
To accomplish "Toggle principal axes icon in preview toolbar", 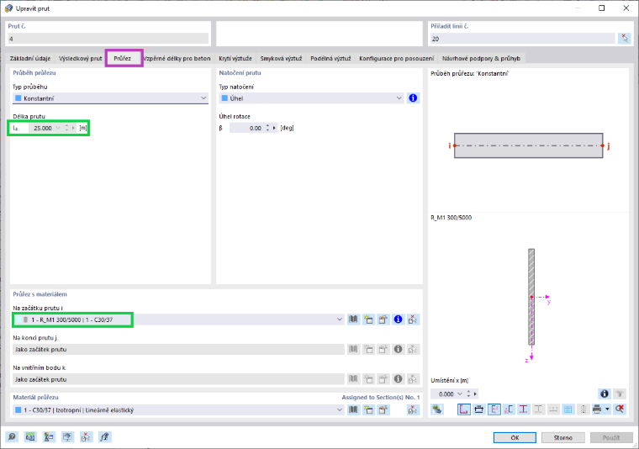I will [494, 409].
